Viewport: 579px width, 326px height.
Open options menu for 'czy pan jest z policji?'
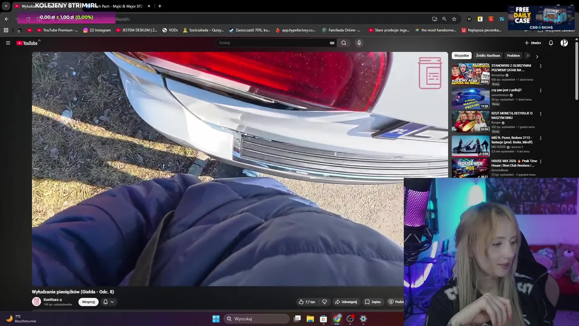pos(541,91)
